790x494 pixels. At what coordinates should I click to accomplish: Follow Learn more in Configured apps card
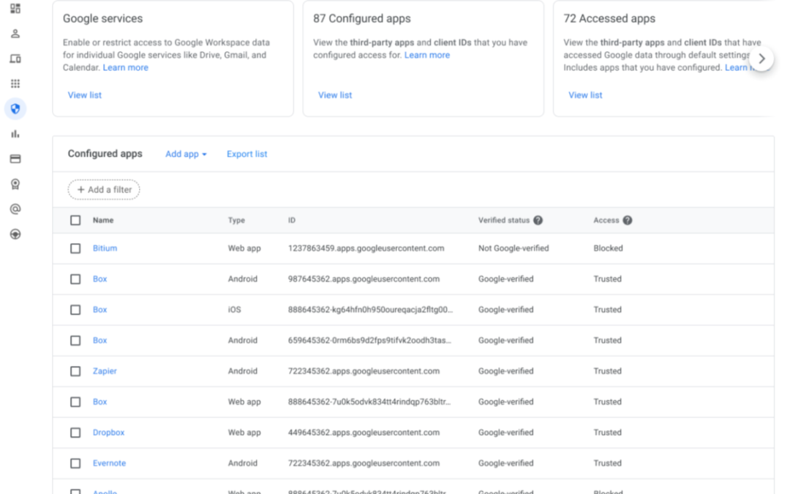point(427,55)
